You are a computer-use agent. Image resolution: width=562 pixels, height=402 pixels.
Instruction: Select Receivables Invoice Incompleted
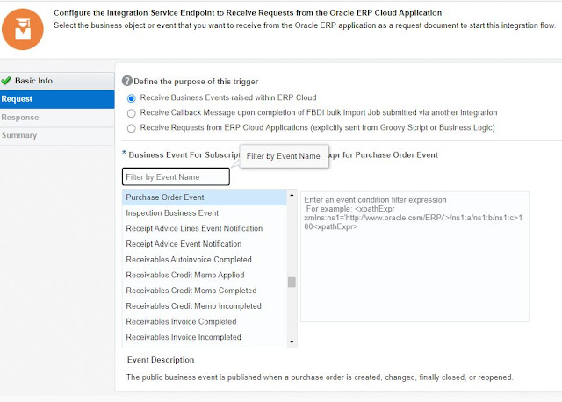coord(205,337)
